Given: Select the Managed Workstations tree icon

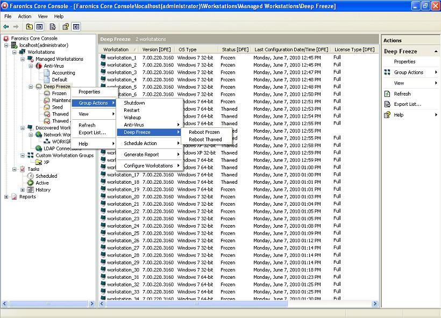Looking at the screenshot, I should point(30,59).
